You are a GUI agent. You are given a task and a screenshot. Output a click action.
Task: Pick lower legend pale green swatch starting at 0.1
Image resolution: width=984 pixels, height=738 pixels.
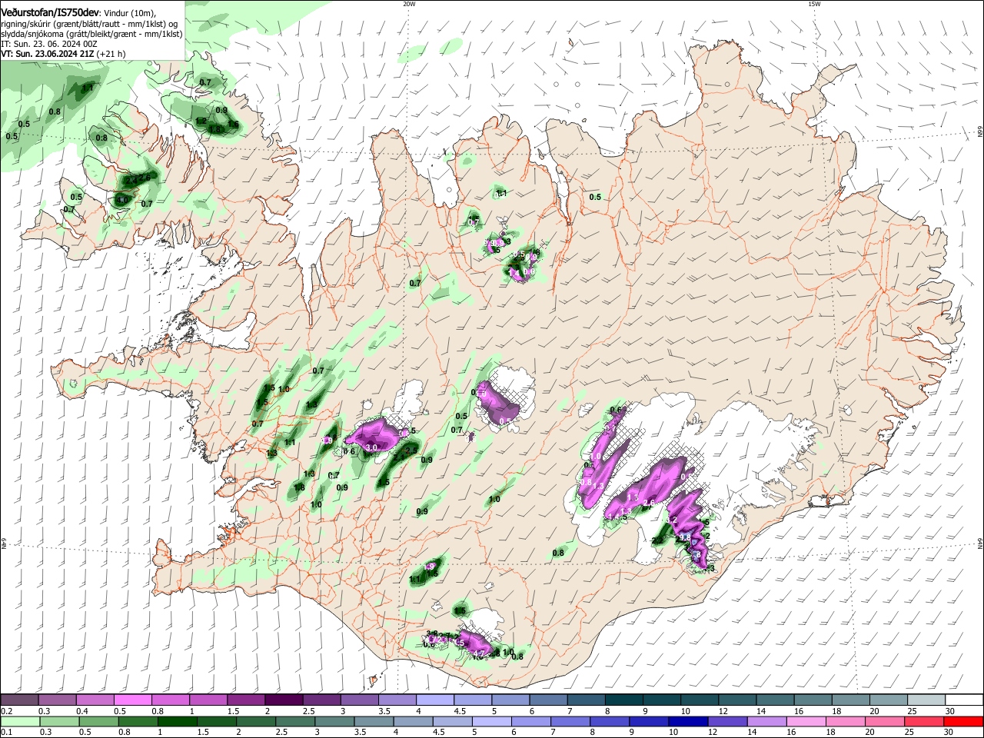click(x=20, y=721)
